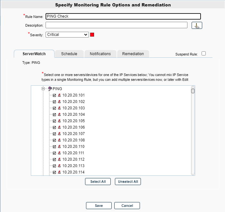Click the alarm bell icon for 10.20.20.111
This screenshot has height=212, width=225.
pyautogui.click(x=59, y=153)
